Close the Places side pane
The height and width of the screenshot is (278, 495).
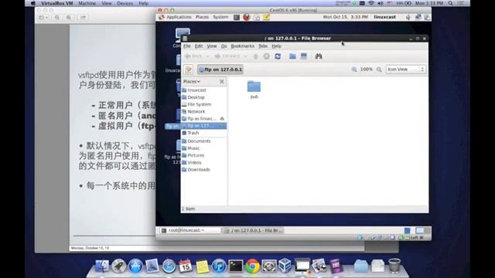click(x=222, y=82)
